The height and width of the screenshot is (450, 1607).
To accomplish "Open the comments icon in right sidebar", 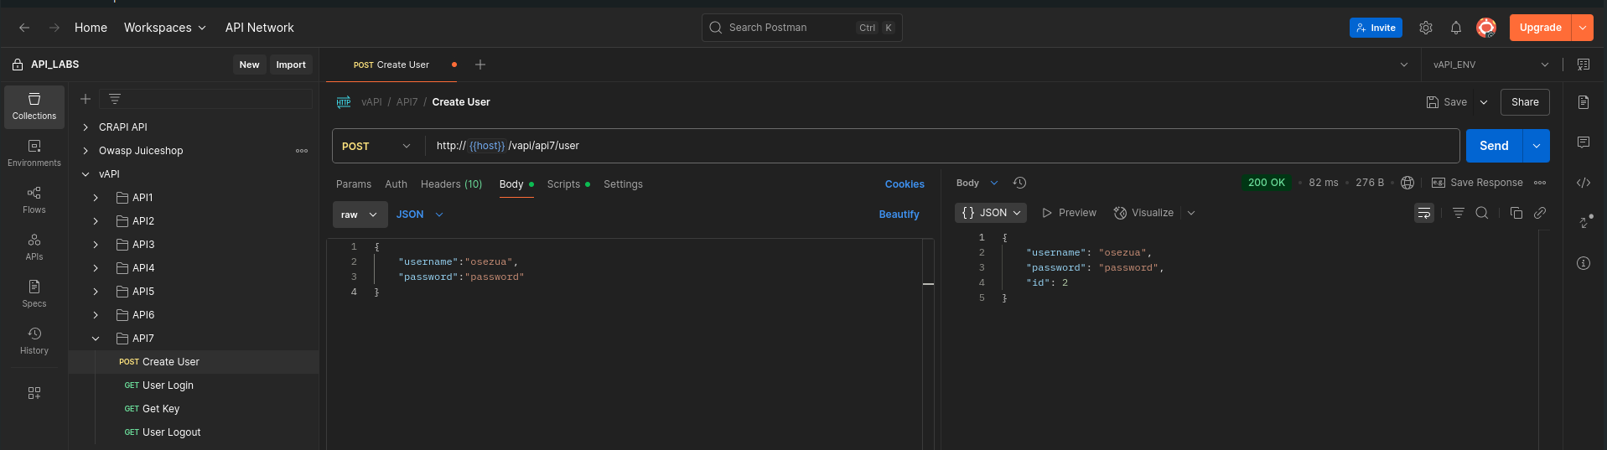I will tap(1584, 142).
